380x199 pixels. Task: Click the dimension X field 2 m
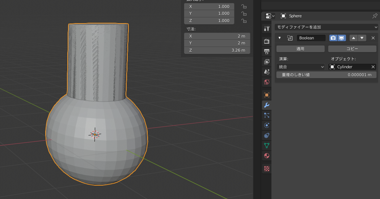(217, 36)
